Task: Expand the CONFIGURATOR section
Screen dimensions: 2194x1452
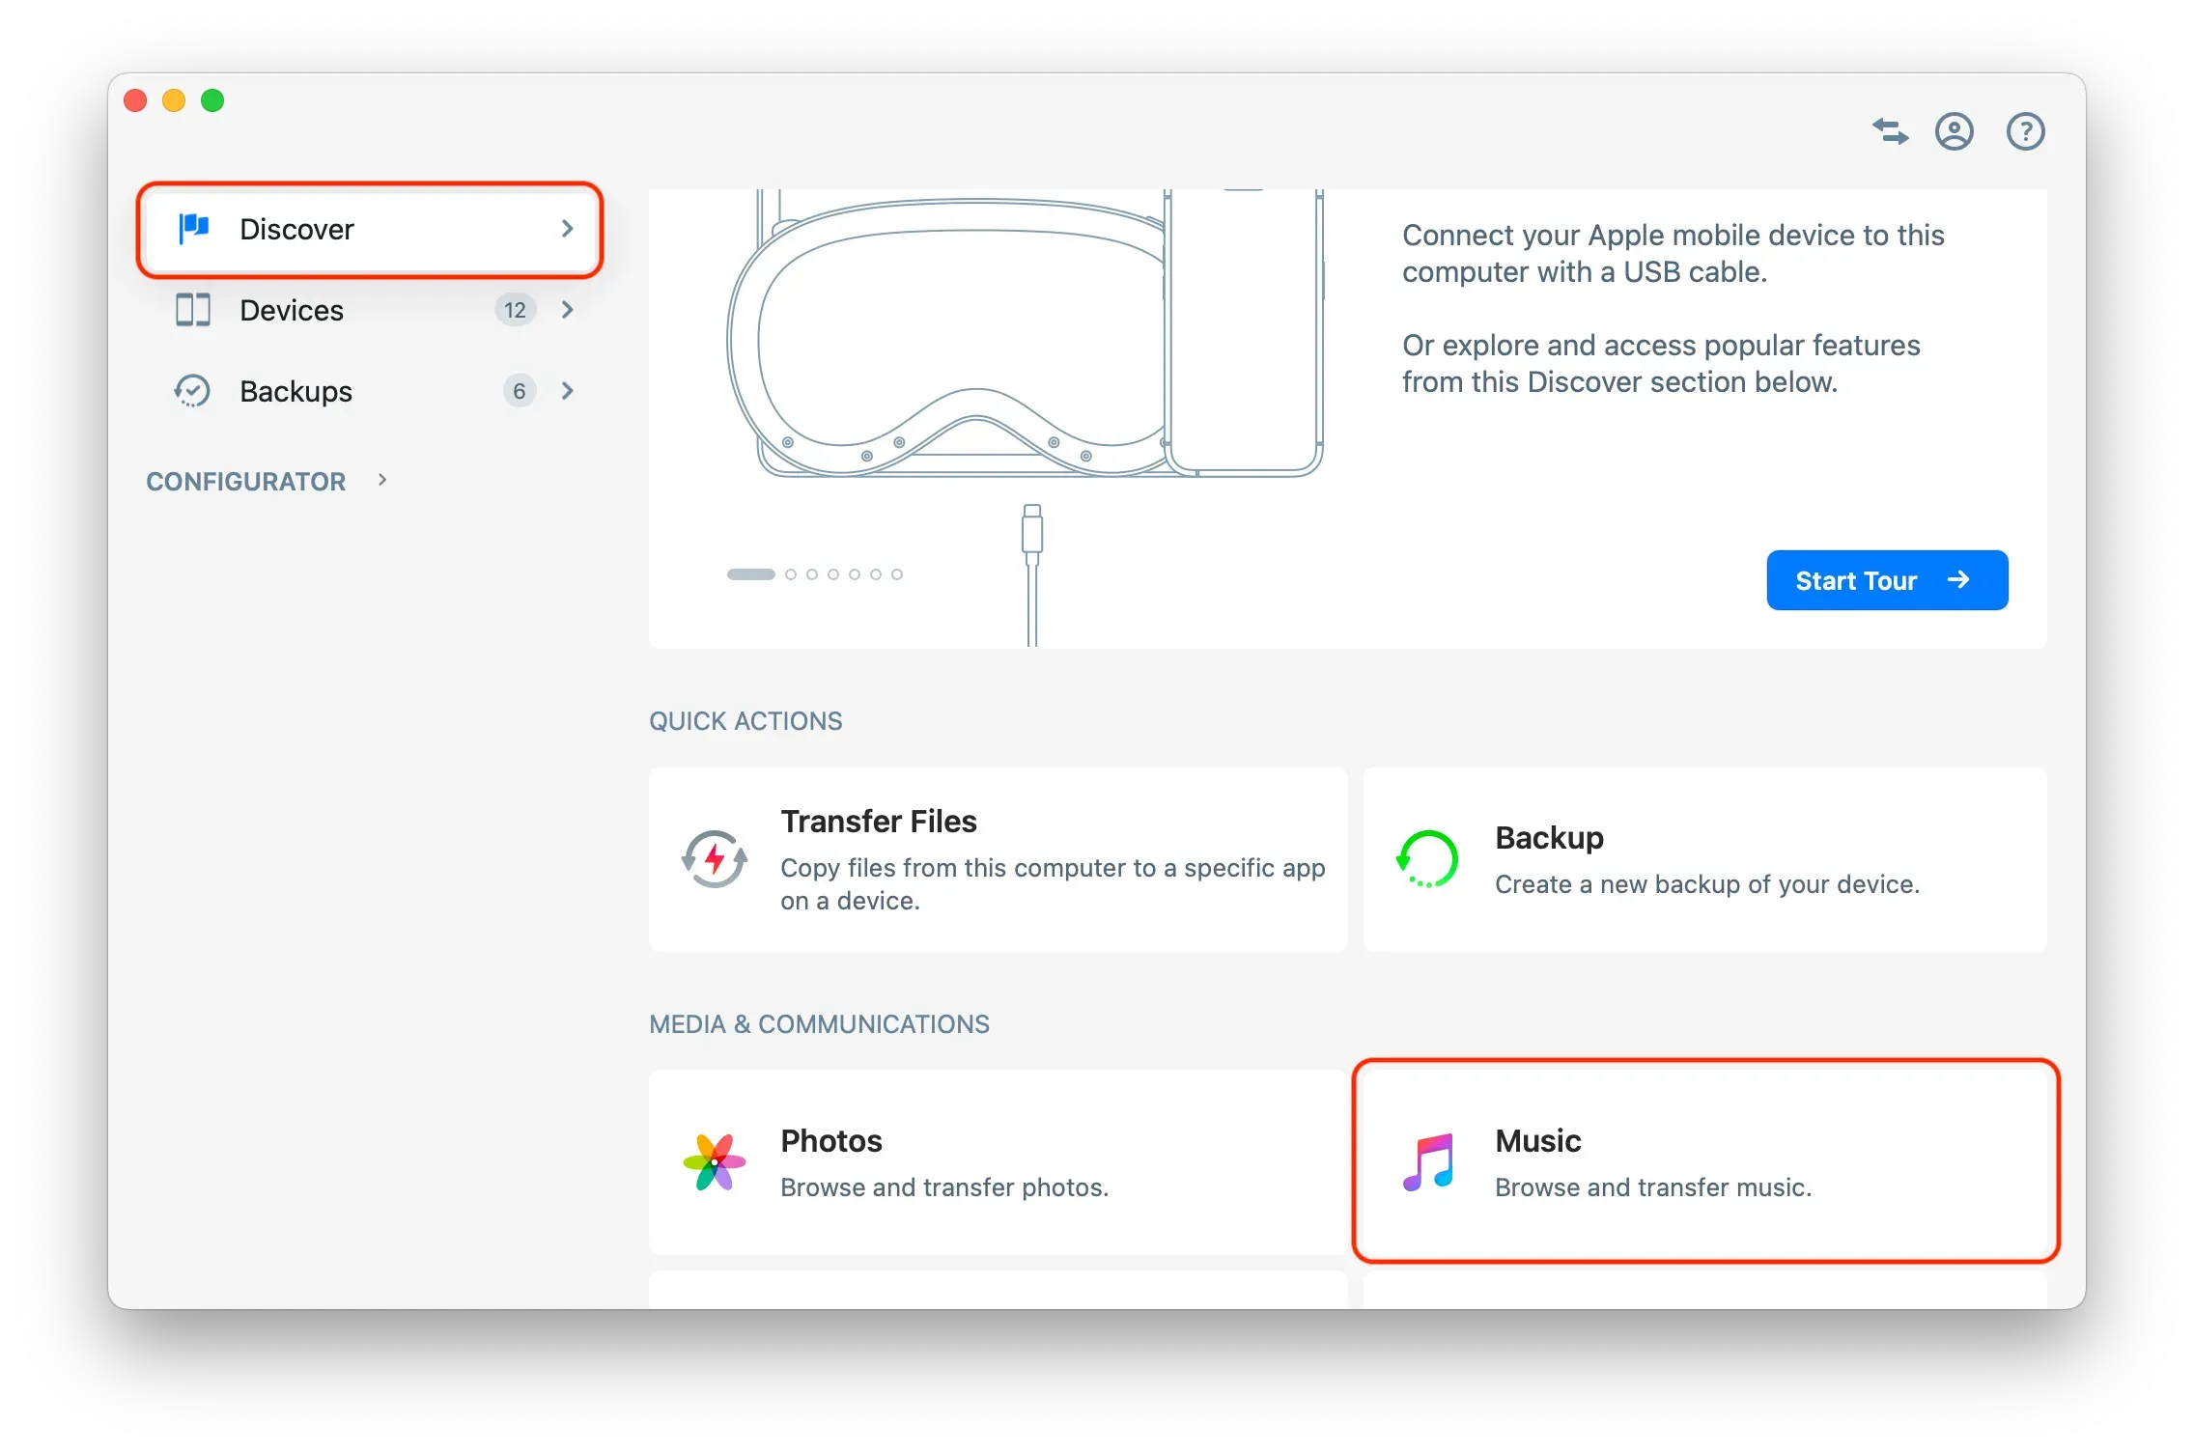Action: pyautogui.click(x=382, y=480)
